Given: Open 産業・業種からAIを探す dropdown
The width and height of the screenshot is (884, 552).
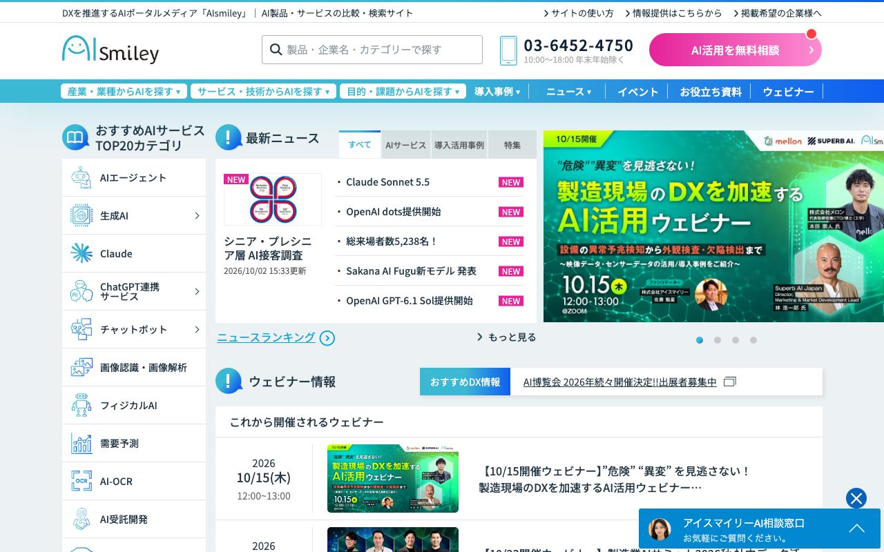Looking at the screenshot, I should pos(124,91).
